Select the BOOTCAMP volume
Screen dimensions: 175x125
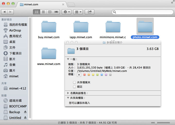[x=15, y=106]
